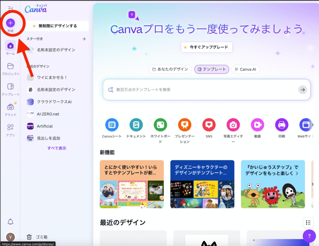Open Apps (アプリ) in sidebar
The height and width of the screenshot is (246, 319).
coord(10,130)
